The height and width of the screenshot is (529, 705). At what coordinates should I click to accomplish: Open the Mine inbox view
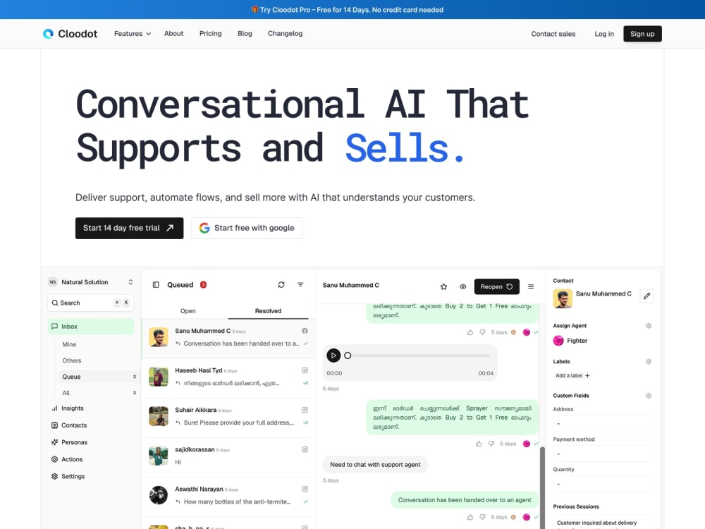click(x=69, y=344)
